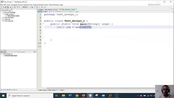
Task: Click the web browser globe toolbar icon
Action: [x=32, y=7]
